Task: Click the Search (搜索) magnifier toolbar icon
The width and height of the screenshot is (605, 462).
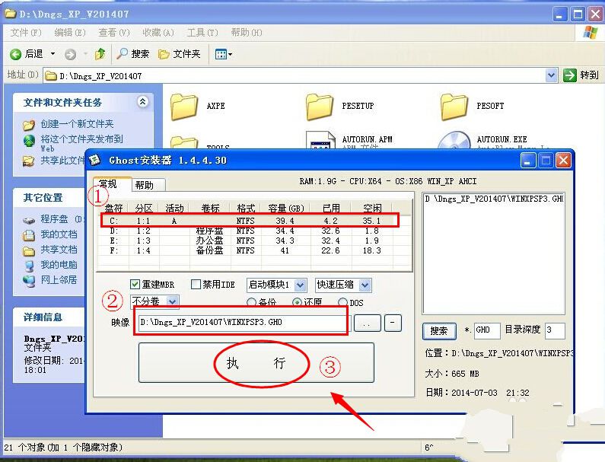Action: [x=123, y=54]
